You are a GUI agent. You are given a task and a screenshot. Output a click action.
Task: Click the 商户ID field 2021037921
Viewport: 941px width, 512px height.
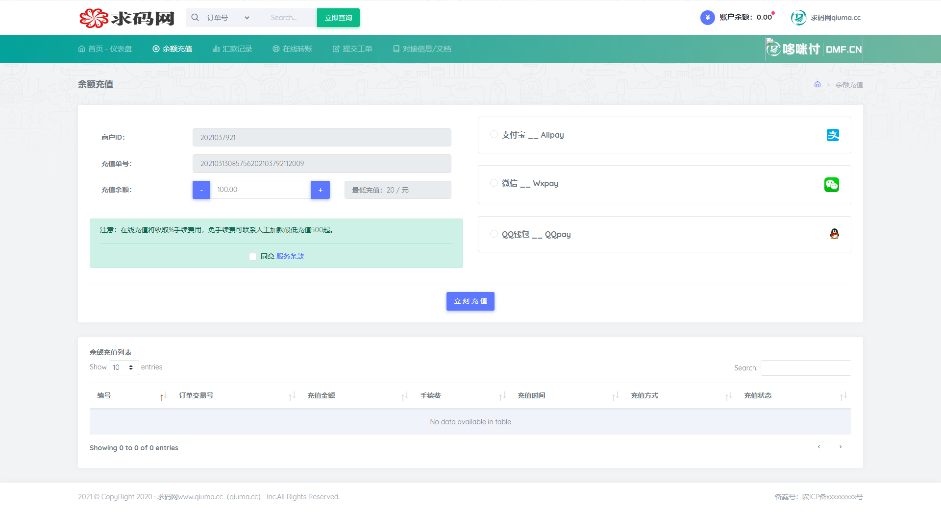click(322, 138)
